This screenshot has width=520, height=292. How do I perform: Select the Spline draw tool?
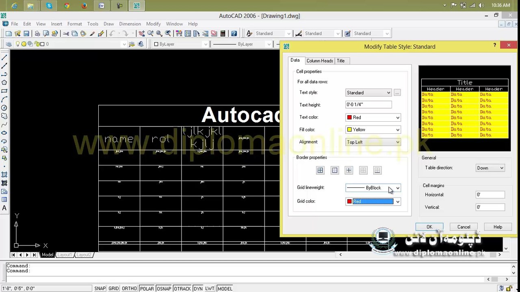click(x=4, y=125)
